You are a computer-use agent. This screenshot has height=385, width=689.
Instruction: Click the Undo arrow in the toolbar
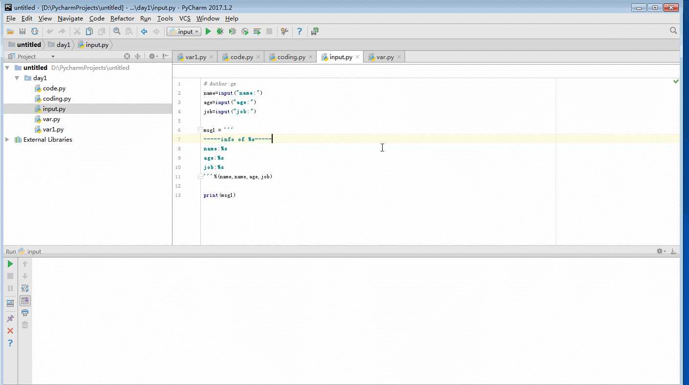(49, 31)
